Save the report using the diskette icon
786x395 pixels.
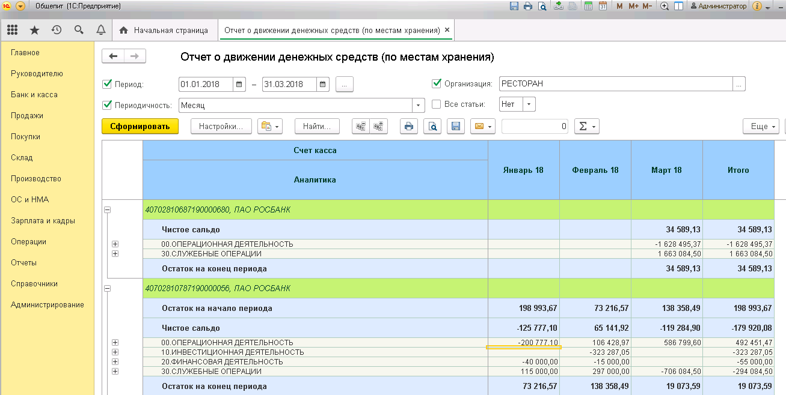(x=455, y=127)
